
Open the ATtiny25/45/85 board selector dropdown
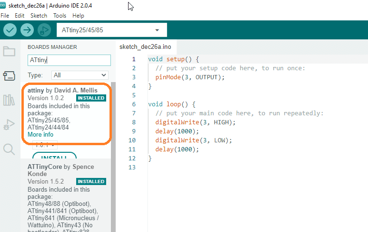[112, 30]
